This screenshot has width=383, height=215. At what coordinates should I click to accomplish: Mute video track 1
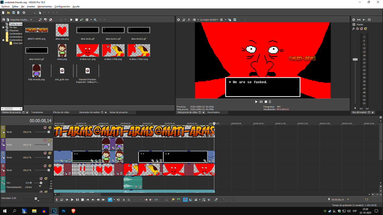[45, 127]
